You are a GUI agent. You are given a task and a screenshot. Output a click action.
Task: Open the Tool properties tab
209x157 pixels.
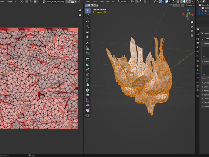tap(198, 34)
